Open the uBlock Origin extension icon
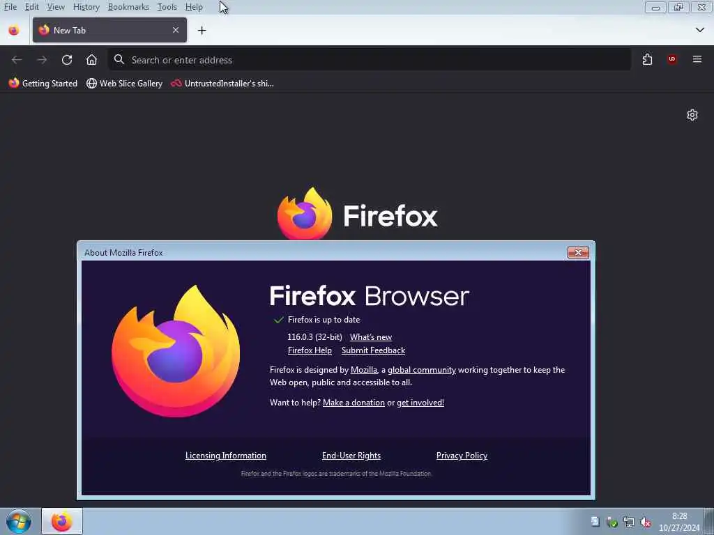Viewport: 714px width, 535px height. pyautogui.click(x=672, y=60)
